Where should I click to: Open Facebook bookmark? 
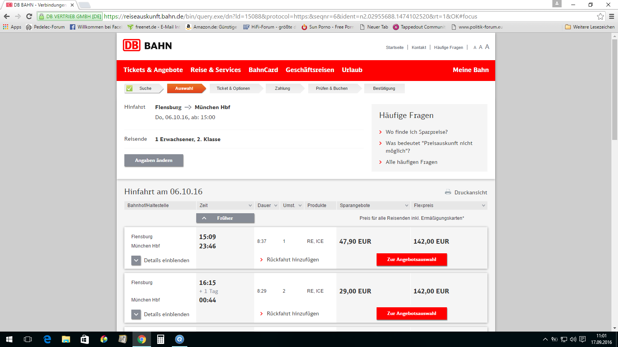(96, 27)
